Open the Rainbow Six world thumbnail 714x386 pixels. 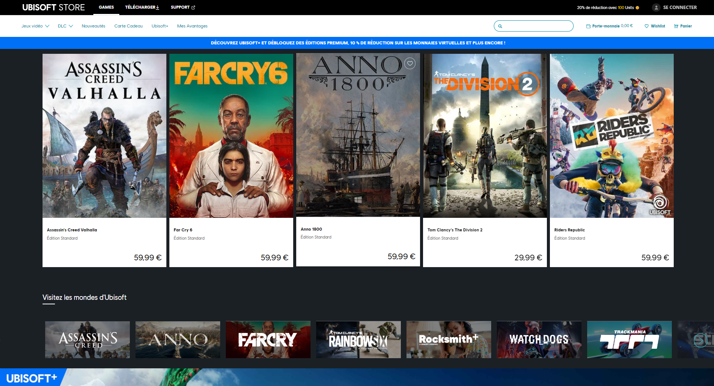coord(358,339)
